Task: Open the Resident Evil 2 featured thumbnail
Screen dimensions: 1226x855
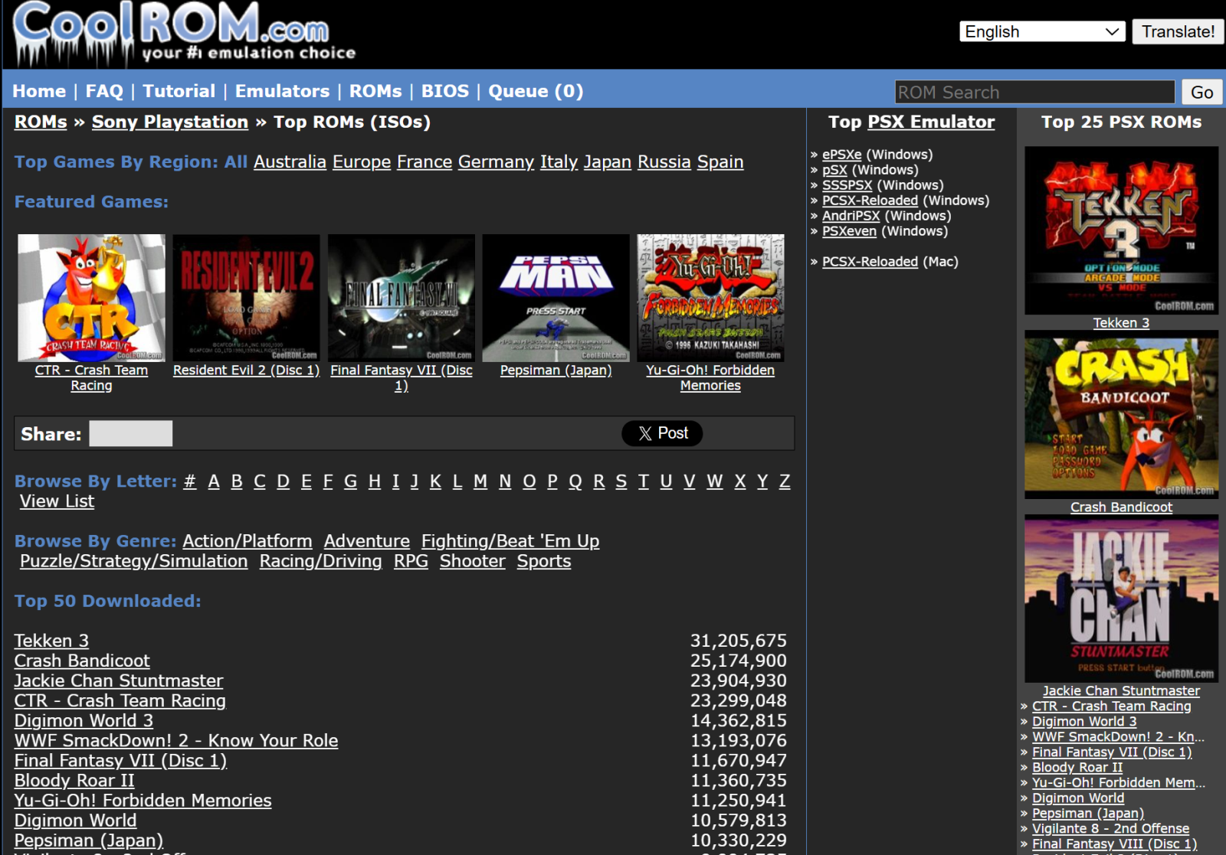Action: (246, 298)
